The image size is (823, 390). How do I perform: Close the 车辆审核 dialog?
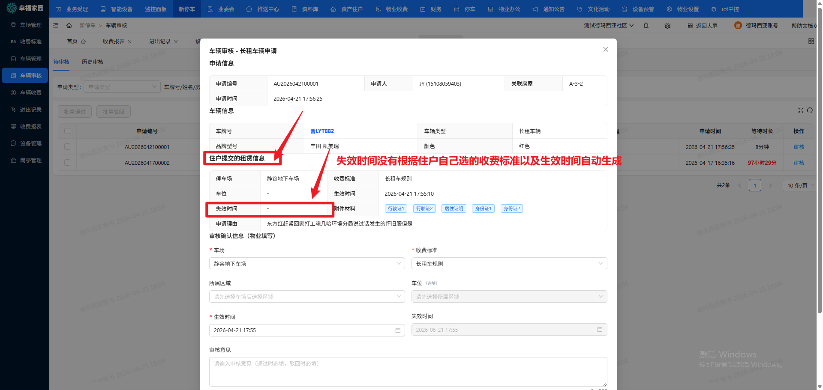[605, 49]
